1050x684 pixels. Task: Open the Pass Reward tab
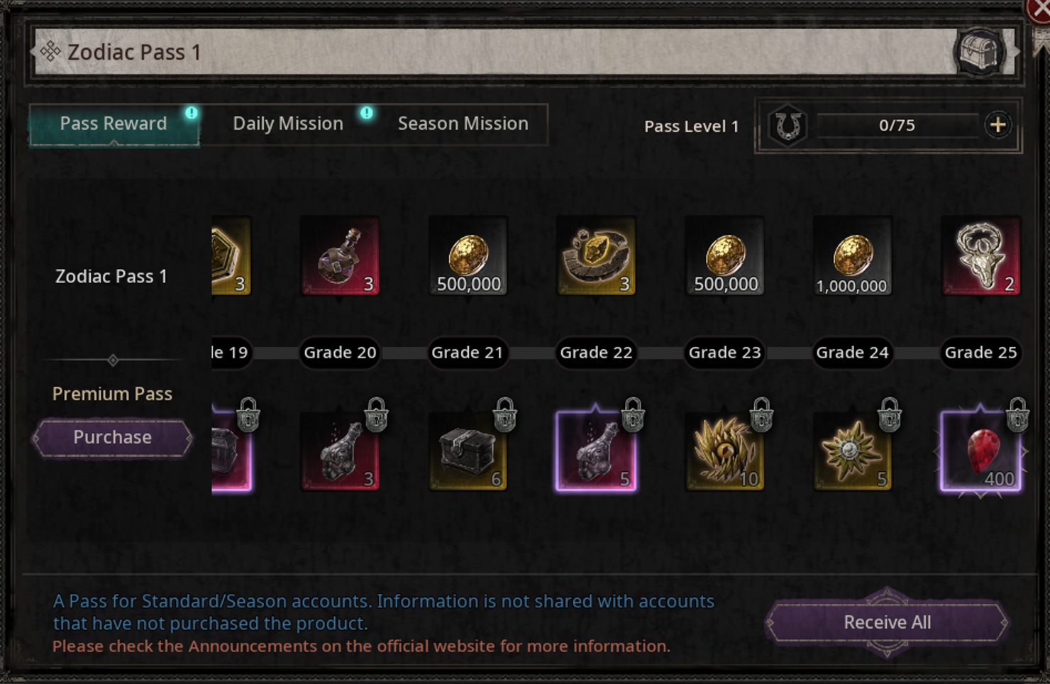(x=114, y=123)
